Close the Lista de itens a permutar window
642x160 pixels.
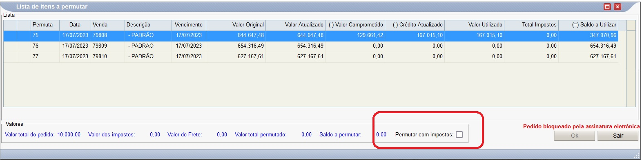617,7
